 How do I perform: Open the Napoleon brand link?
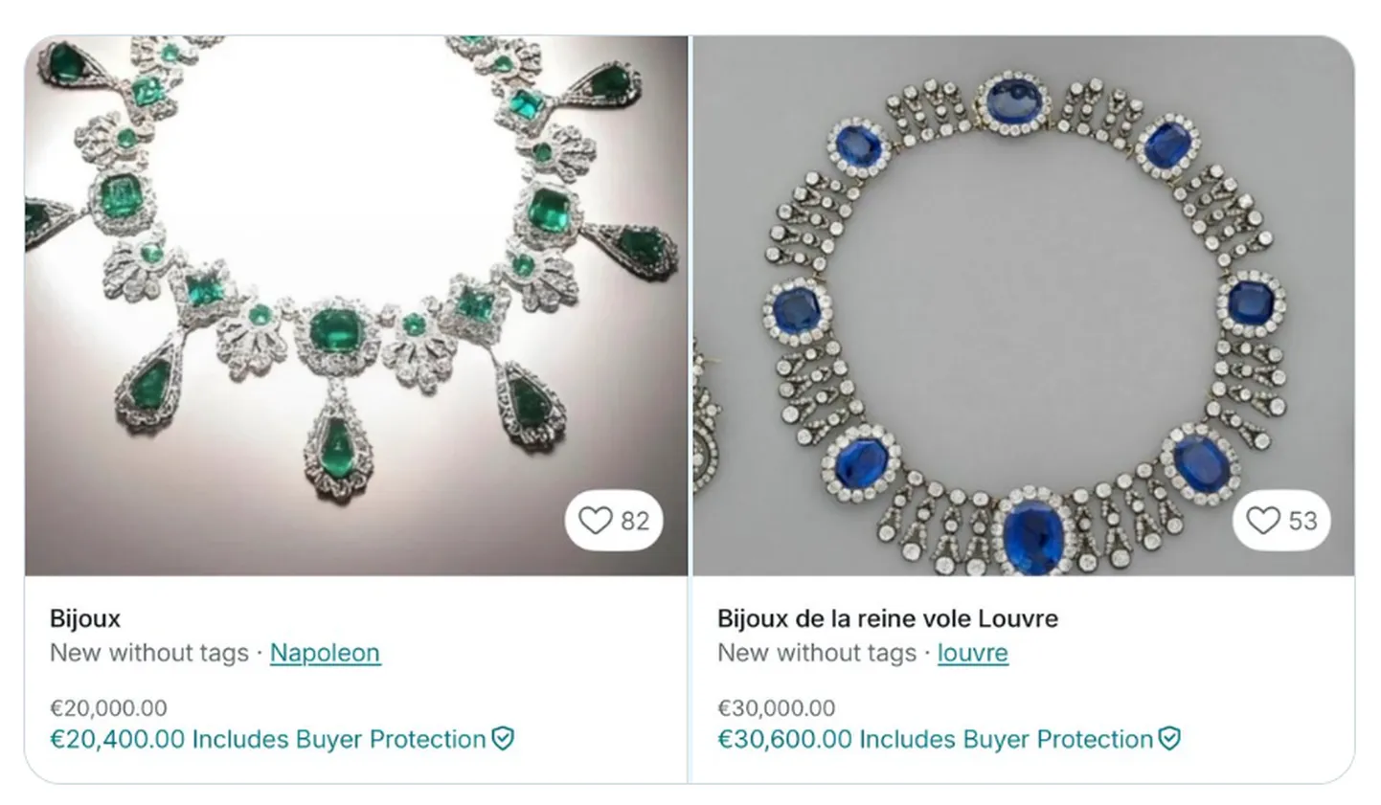(325, 653)
